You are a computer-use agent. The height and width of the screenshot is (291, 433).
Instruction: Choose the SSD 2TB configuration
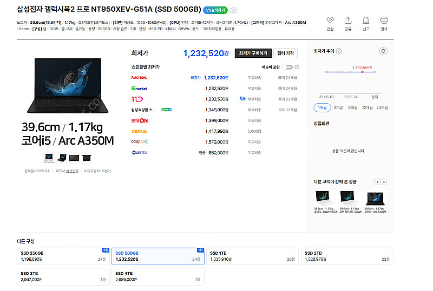point(347,256)
